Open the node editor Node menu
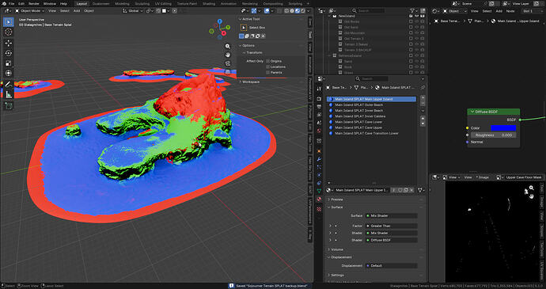546x289 pixels. click(x=510, y=11)
